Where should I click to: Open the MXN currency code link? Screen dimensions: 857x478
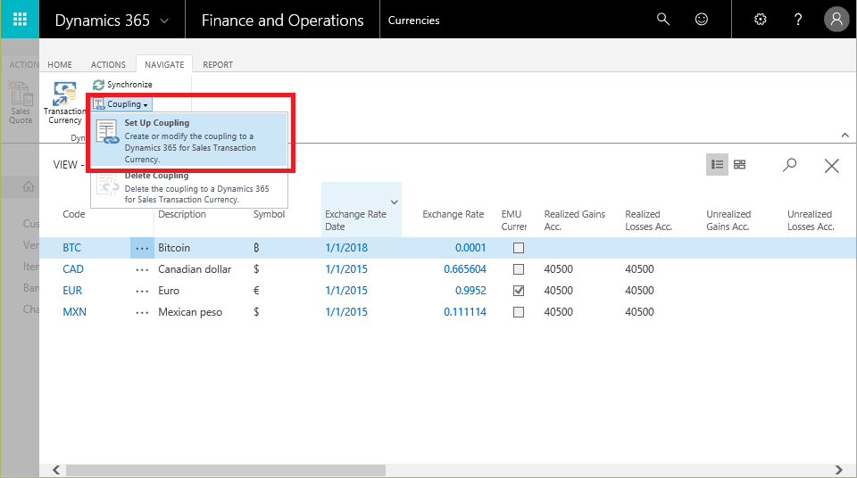point(74,312)
